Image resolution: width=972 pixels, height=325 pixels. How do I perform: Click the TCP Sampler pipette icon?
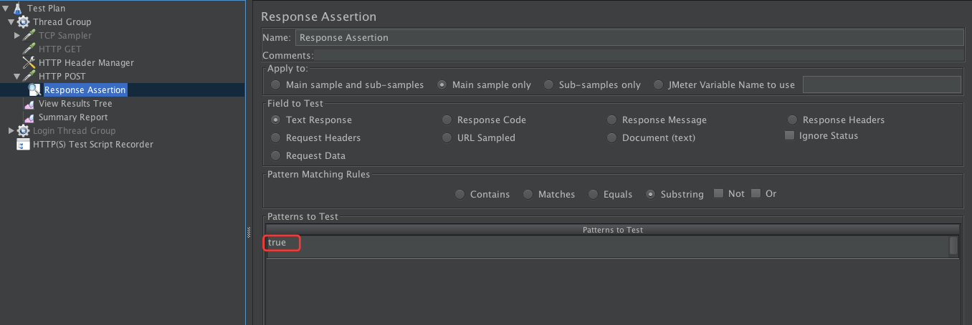tap(29, 36)
